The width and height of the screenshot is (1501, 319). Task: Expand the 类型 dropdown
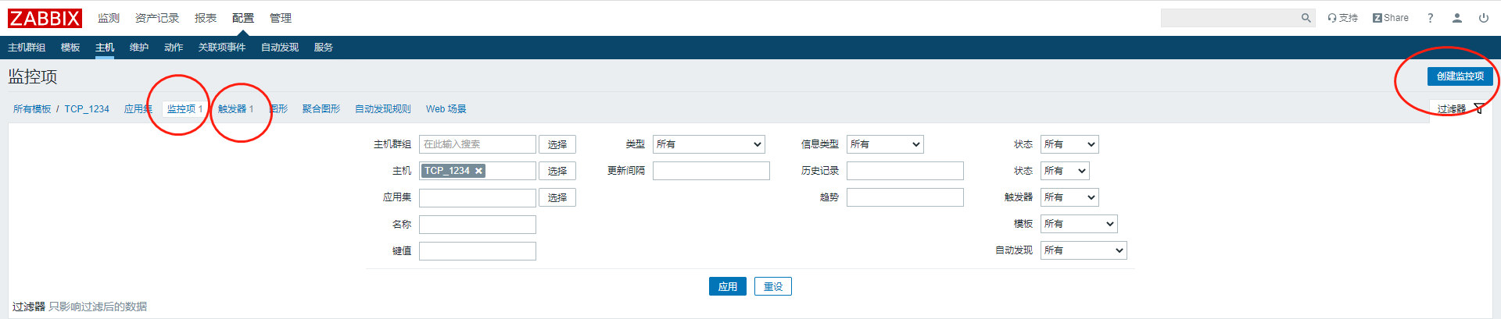click(708, 144)
